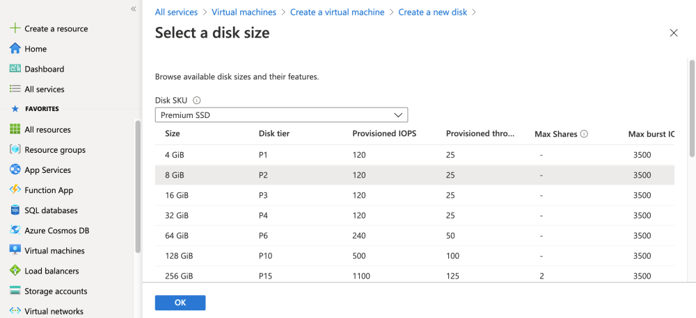The image size is (696, 318).
Task: Click the SQL databases icon
Action: coord(15,210)
